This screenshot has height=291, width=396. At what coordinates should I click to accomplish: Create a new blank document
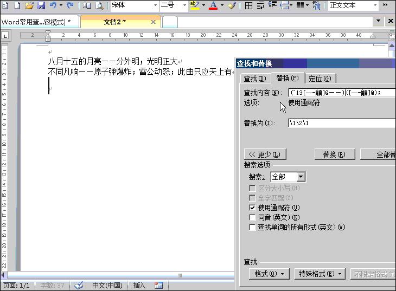[17, 5]
